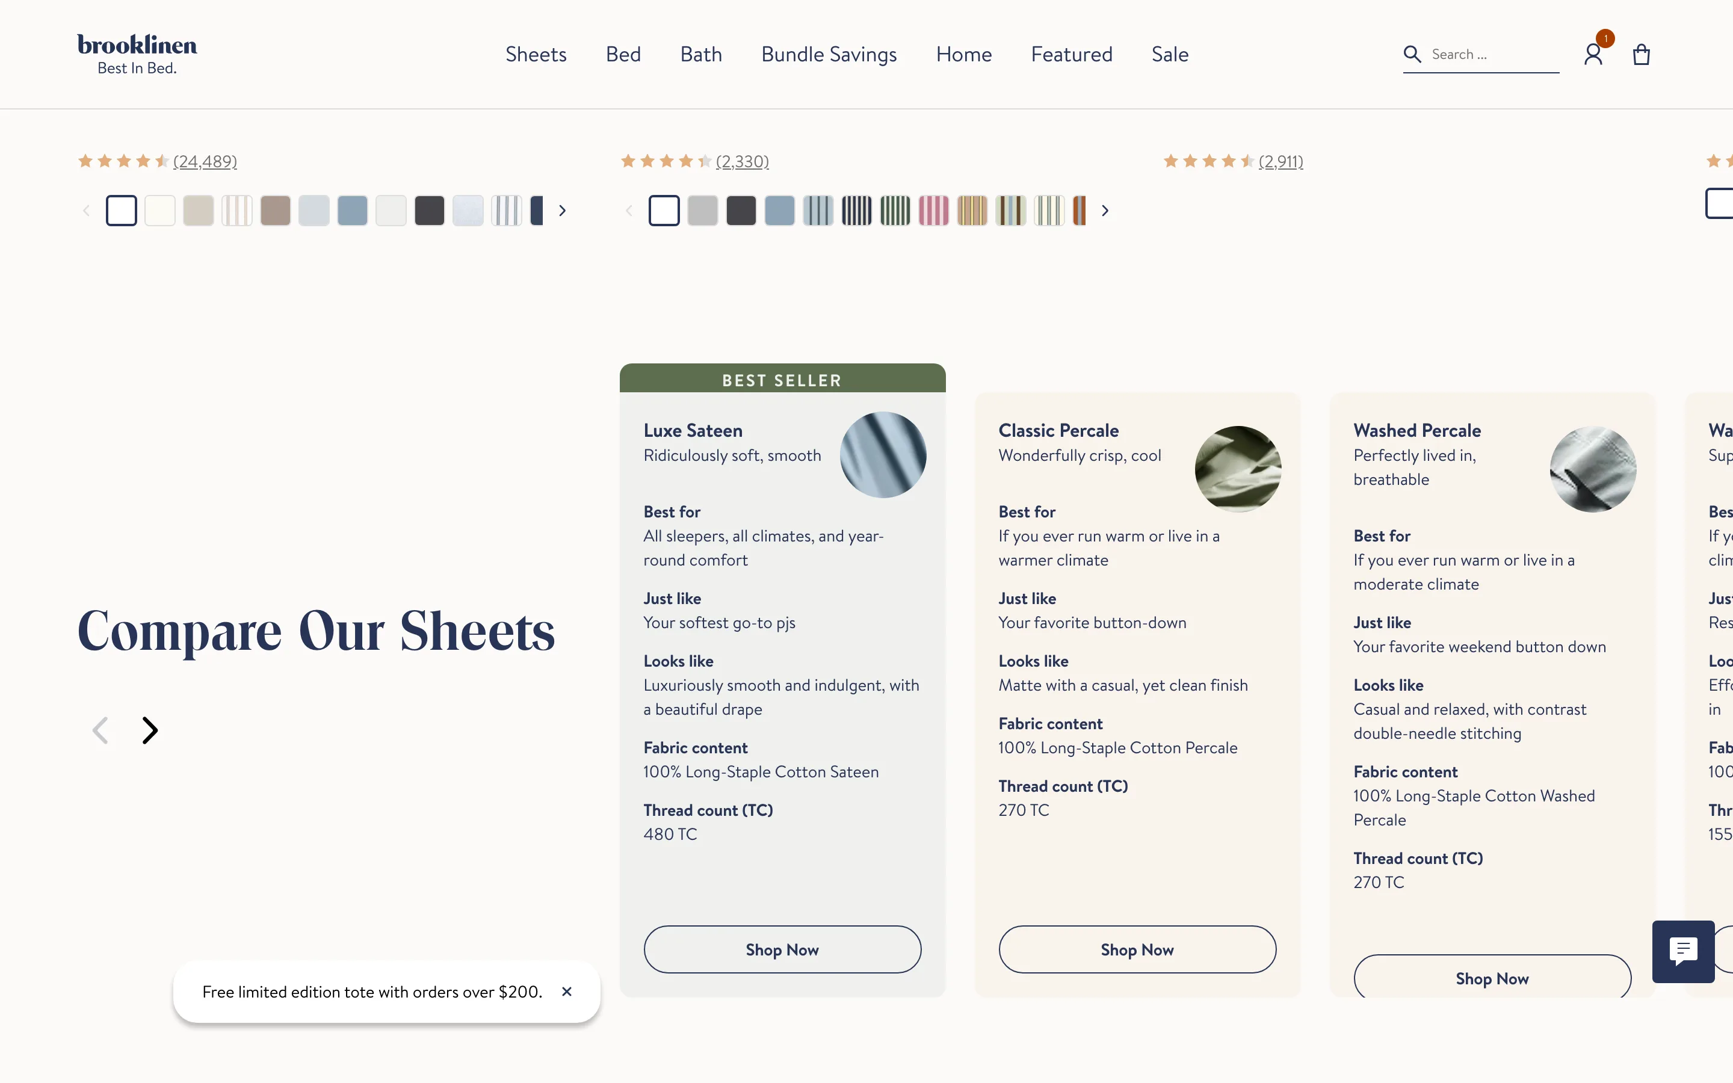Open the account profile icon
Screen dimensions: 1733x1083
pyautogui.click(x=1593, y=54)
